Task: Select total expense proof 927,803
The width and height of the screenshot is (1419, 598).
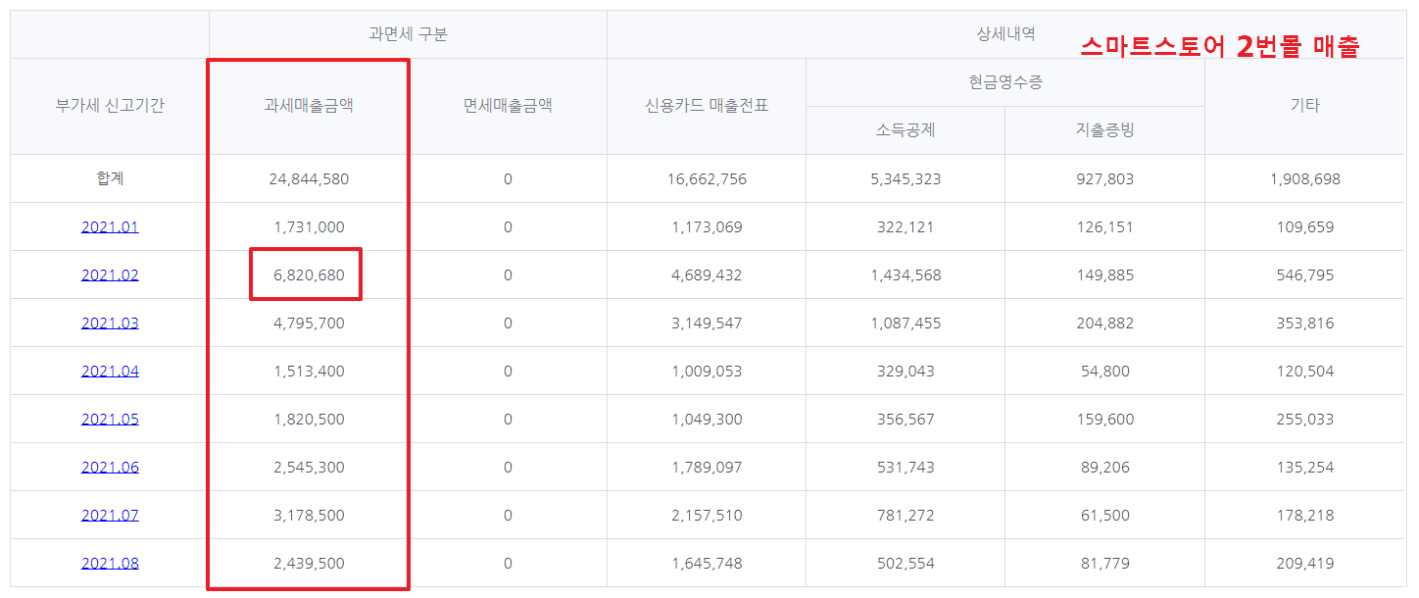Action: (1104, 179)
